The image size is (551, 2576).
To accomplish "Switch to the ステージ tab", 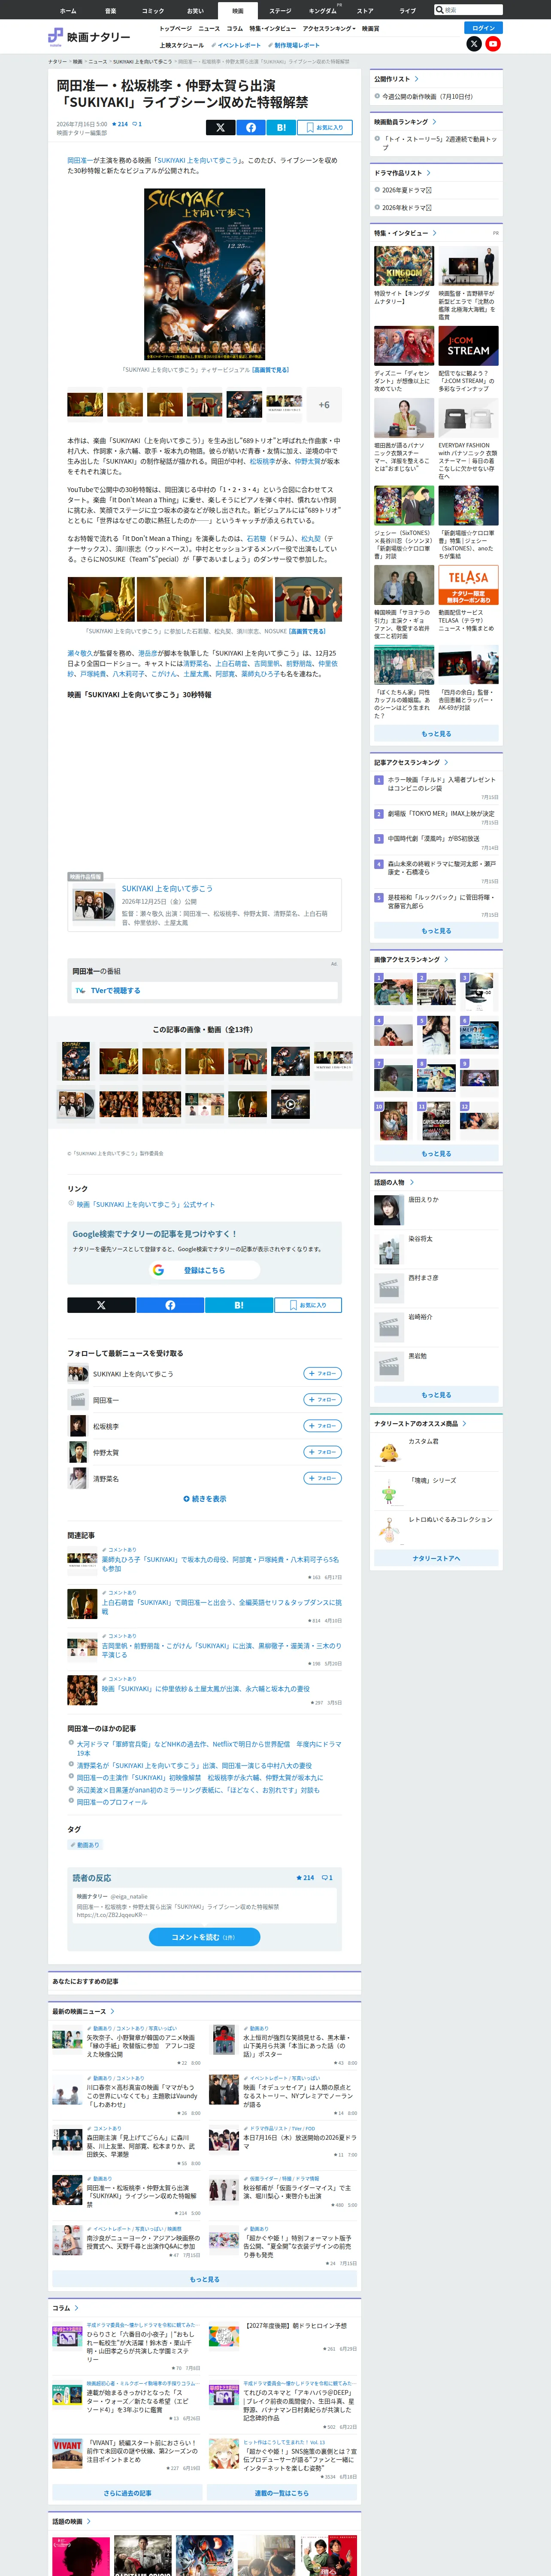I will (280, 11).
